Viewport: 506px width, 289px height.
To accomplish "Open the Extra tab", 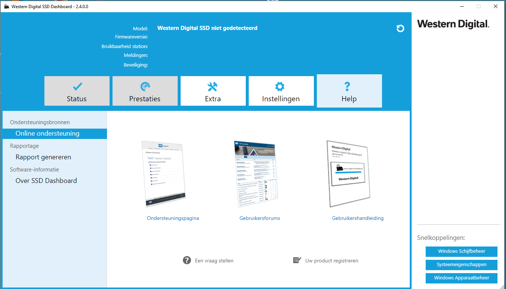I will [x=213, y=91].
